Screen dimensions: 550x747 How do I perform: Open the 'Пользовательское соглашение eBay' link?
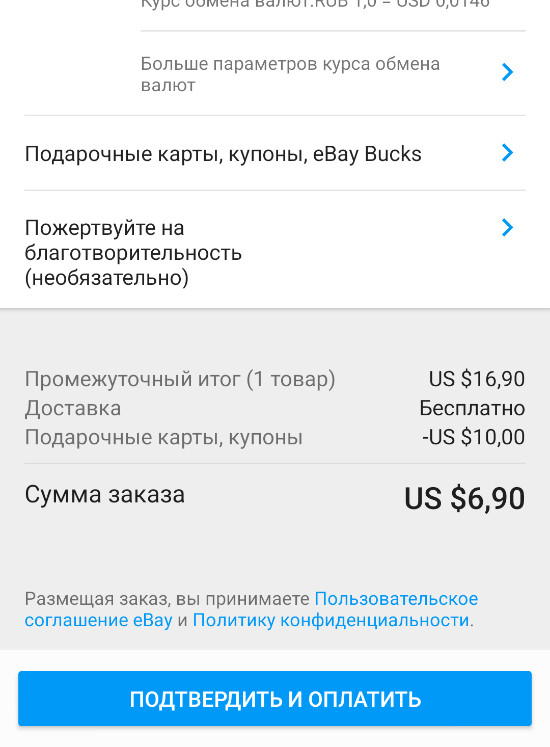pyautogui.click(x=251, y=609)
